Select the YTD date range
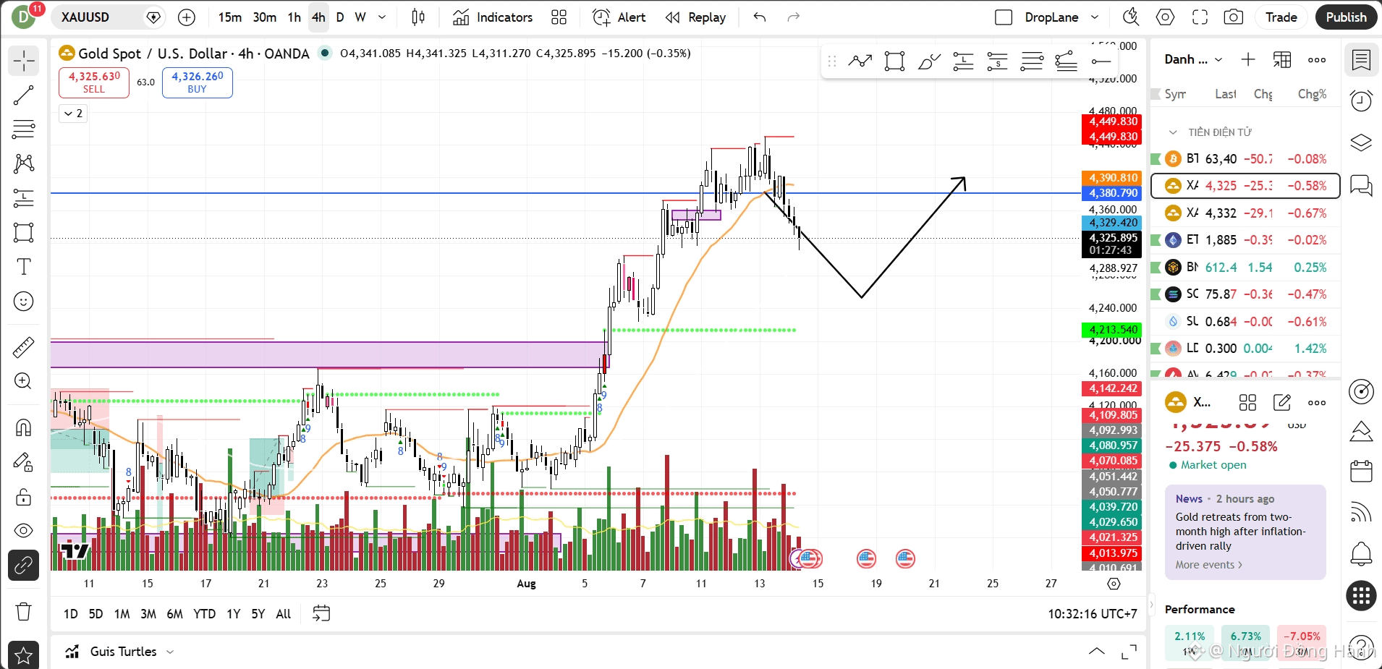Screen dimensions: 1382x669 (x=204, y=614)
